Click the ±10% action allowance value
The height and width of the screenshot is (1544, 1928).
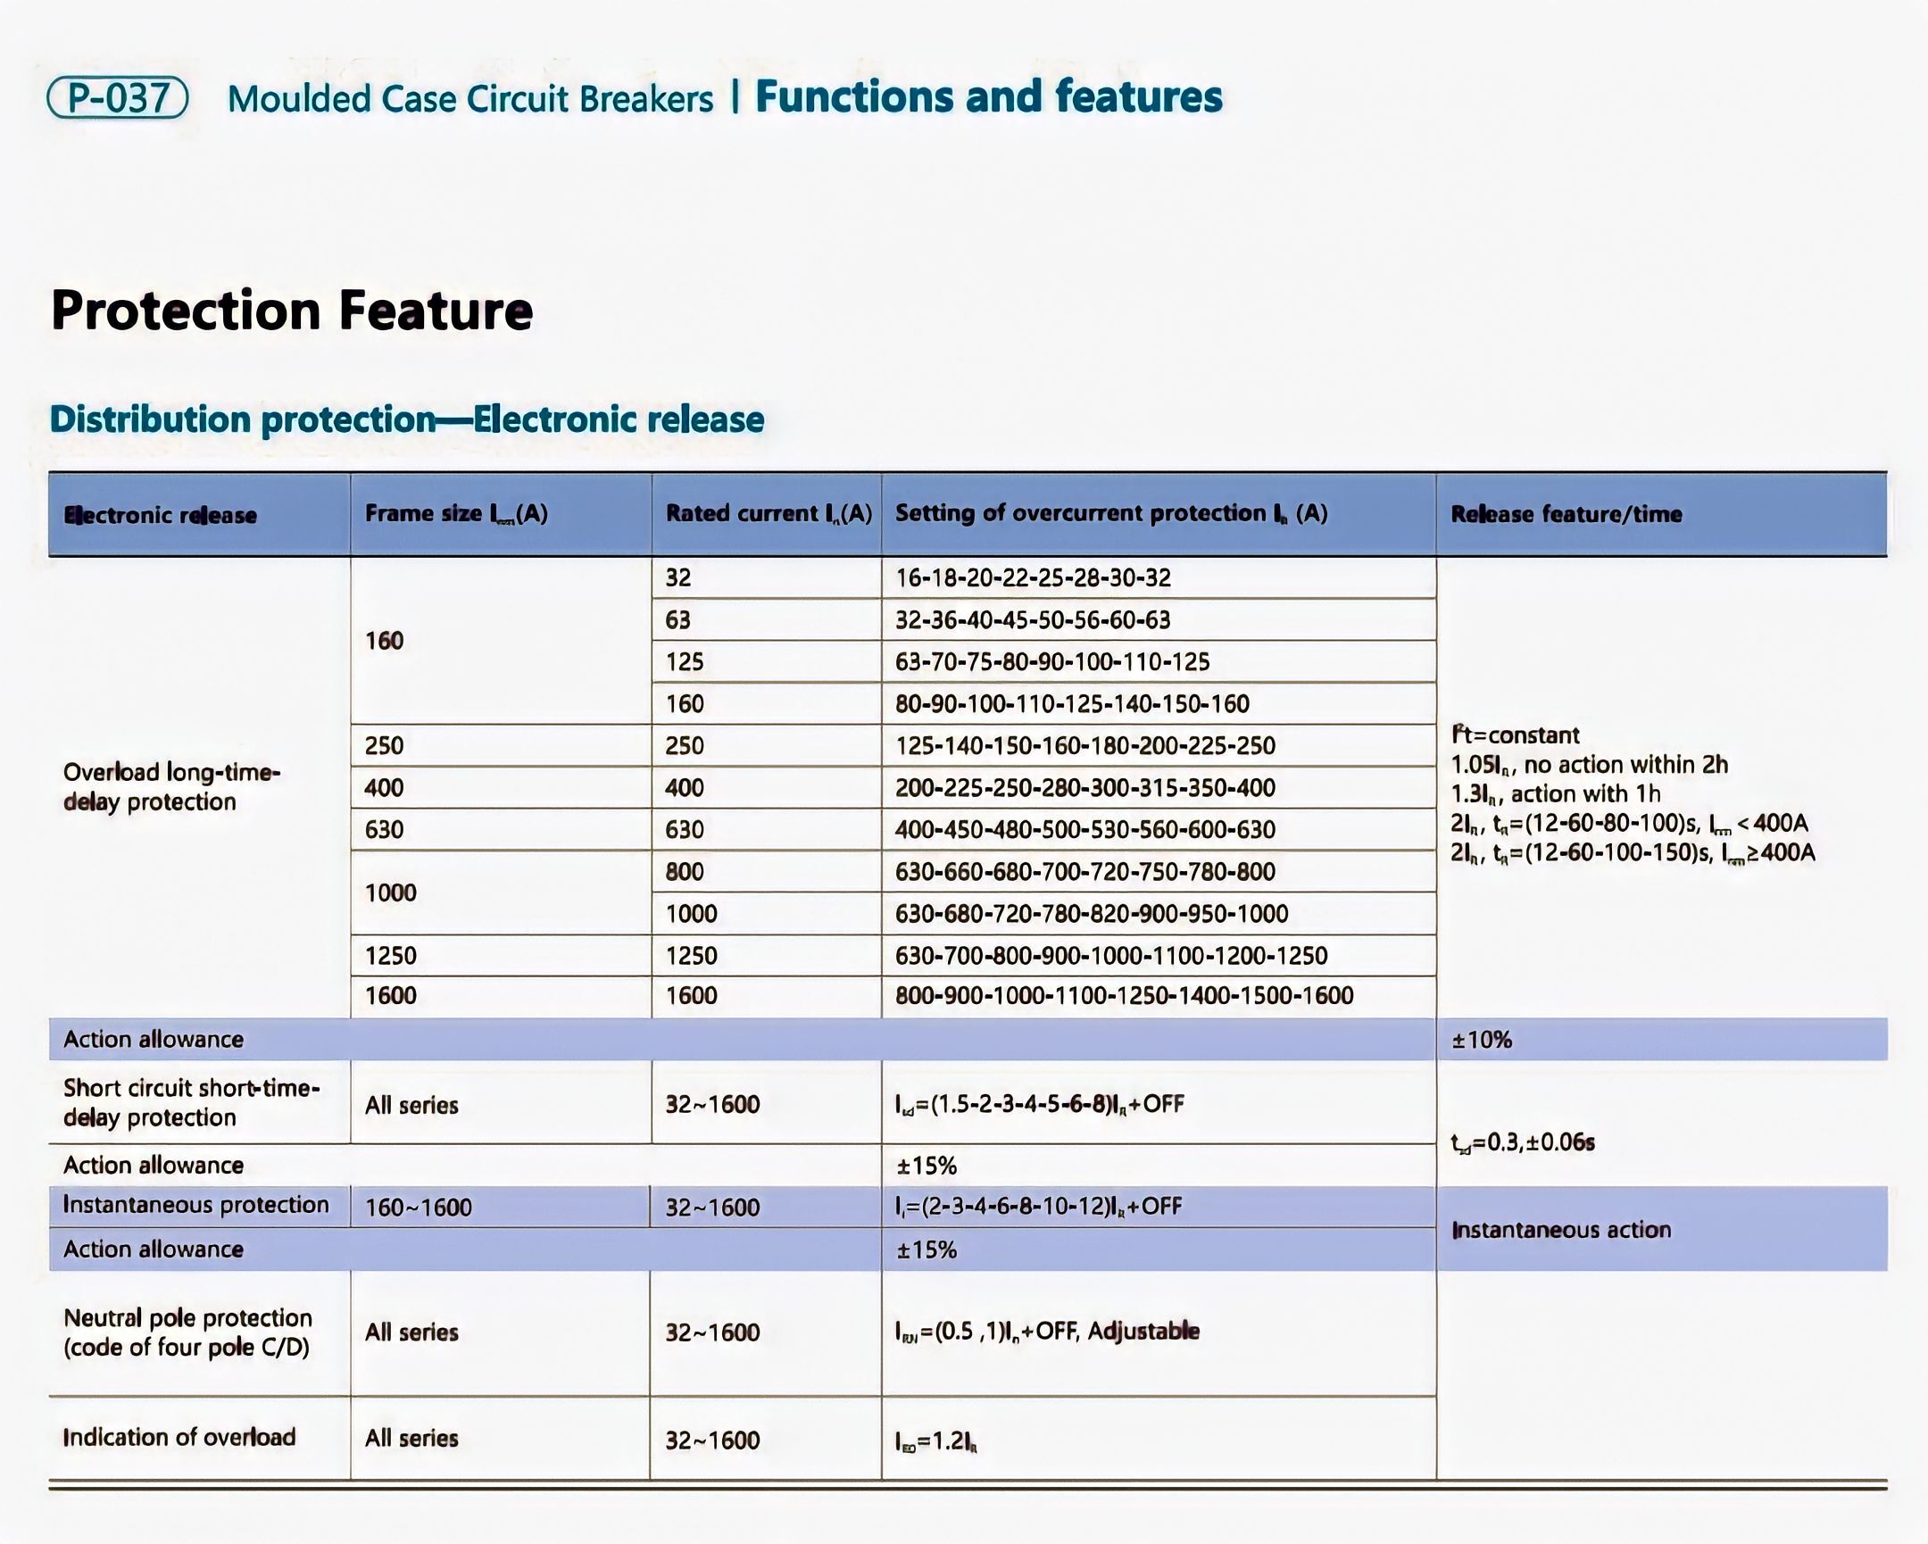tap(1481, 1040)
